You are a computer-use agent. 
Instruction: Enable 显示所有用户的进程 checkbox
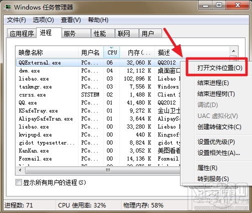[18, 182]
